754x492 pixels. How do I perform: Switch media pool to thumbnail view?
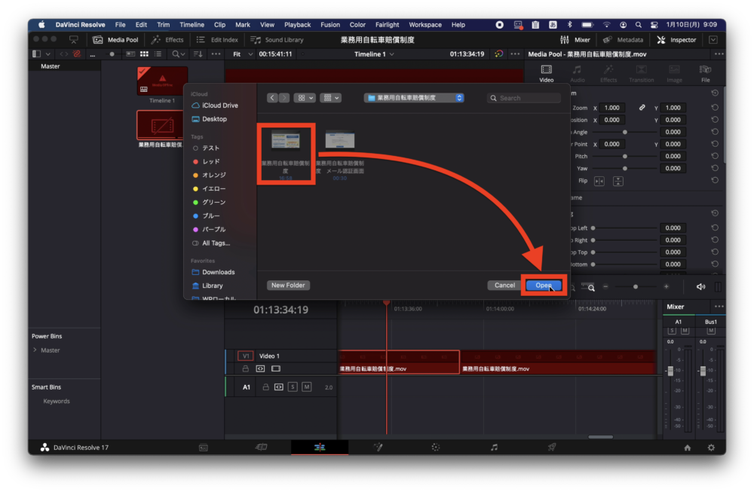[144, 54]
